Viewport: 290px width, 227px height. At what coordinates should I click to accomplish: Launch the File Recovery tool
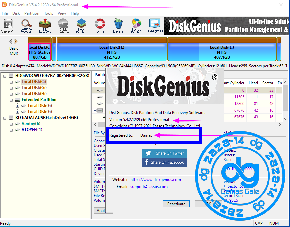45,26
